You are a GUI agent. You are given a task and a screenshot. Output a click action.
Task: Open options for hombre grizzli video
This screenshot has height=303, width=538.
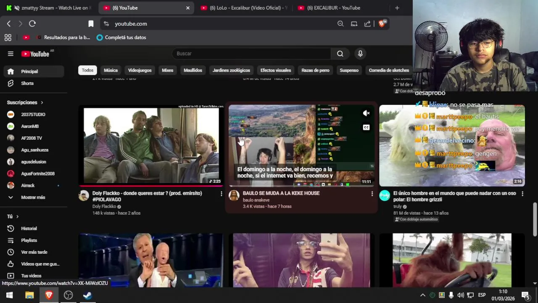click(x=522, y=194)
